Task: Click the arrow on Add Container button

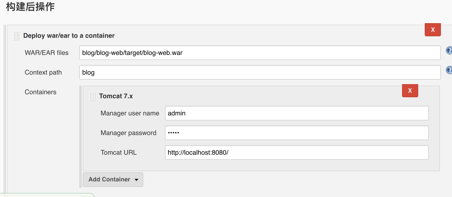Action: [136, 180]
